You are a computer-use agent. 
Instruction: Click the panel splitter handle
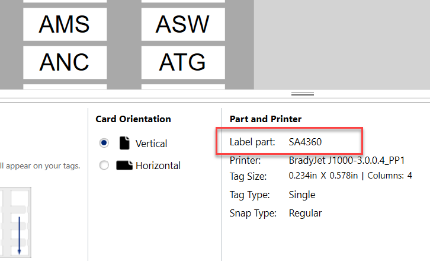coord(303,94)
